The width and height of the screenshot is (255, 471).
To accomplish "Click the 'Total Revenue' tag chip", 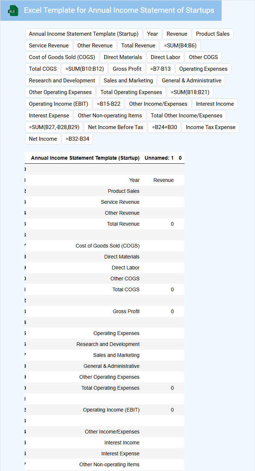I will point(138,46).
